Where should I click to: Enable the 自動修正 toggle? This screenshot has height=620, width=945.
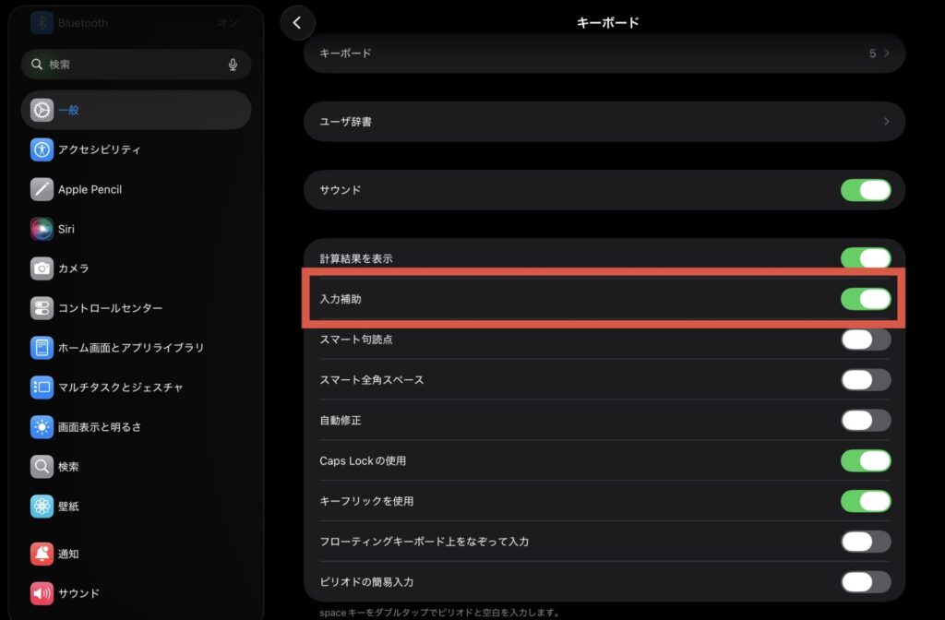coord(865,421)
